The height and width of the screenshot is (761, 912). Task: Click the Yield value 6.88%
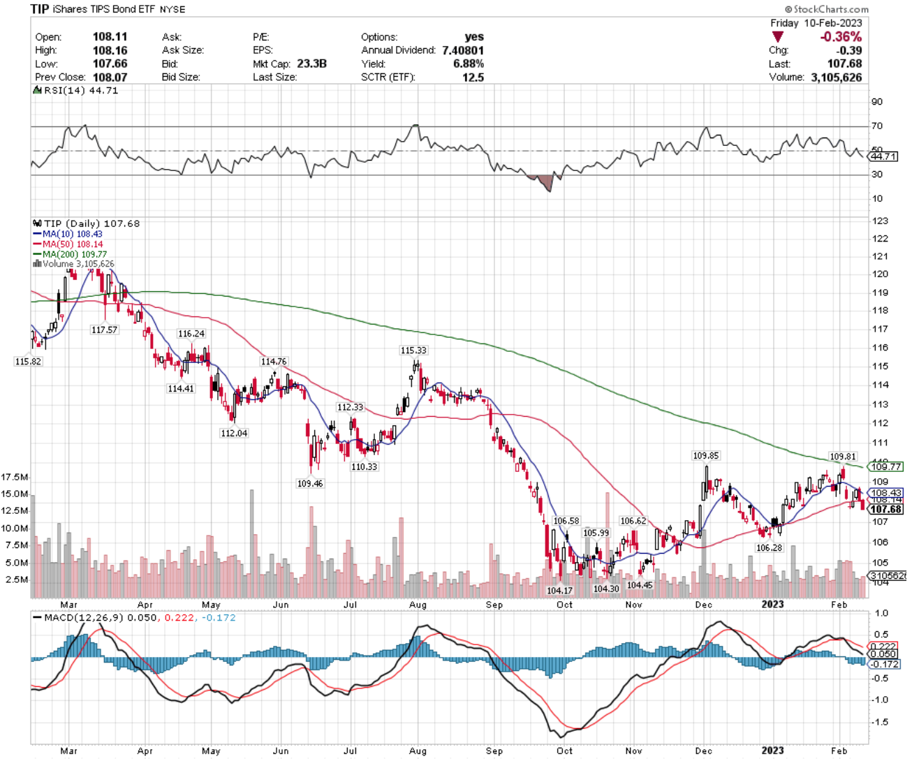point(469,64)
